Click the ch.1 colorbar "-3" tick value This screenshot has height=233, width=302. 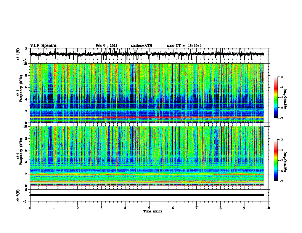281,77
